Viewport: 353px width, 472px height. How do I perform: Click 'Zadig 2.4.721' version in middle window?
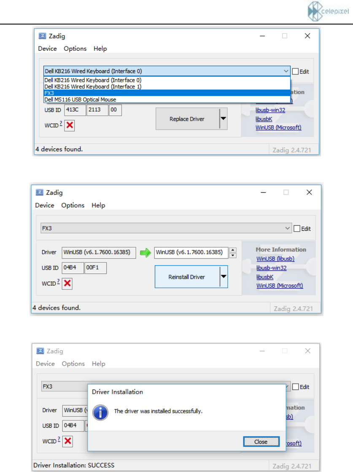(x=294, y=308)
